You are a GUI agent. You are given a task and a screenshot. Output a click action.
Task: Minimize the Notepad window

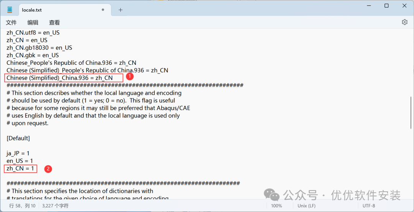pyautogui.click(x=368, y=6)
